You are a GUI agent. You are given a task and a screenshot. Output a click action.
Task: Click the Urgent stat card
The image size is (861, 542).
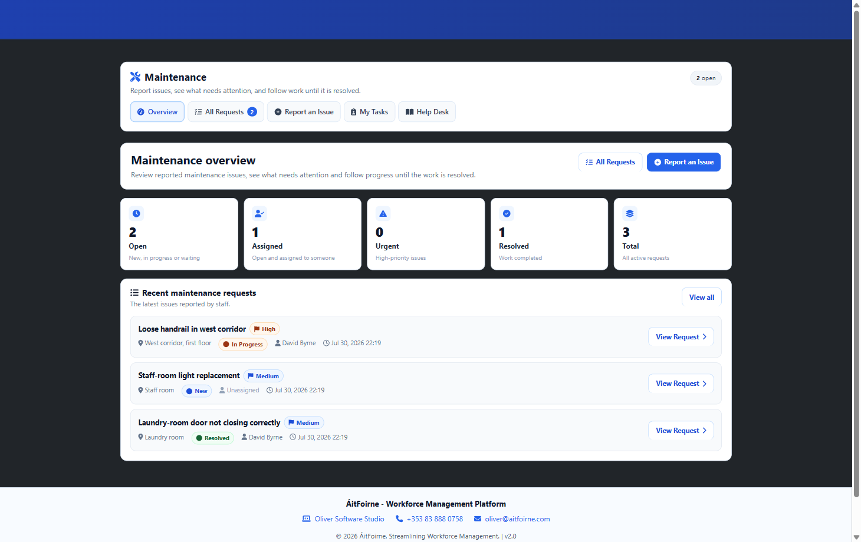[x=426, y=234]
